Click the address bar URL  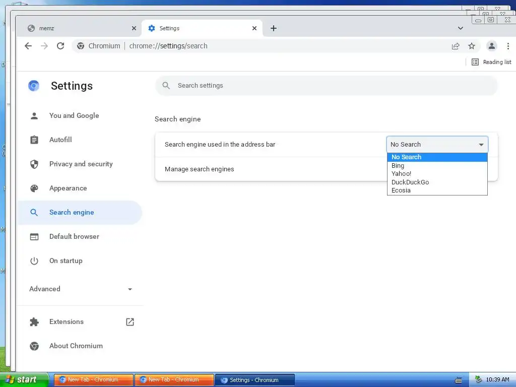click(x=168, y=46)
